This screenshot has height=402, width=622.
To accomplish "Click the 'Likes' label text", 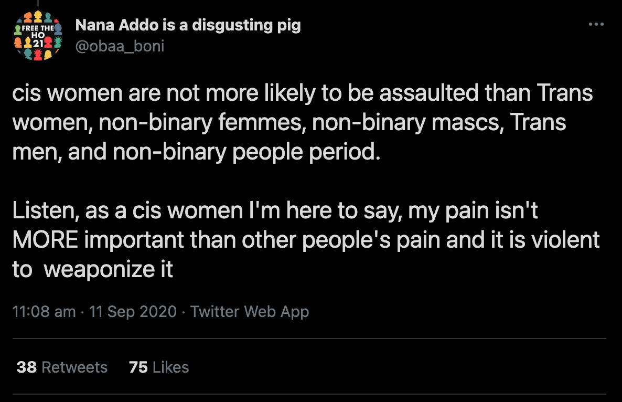I will click(x=170, y=367).
